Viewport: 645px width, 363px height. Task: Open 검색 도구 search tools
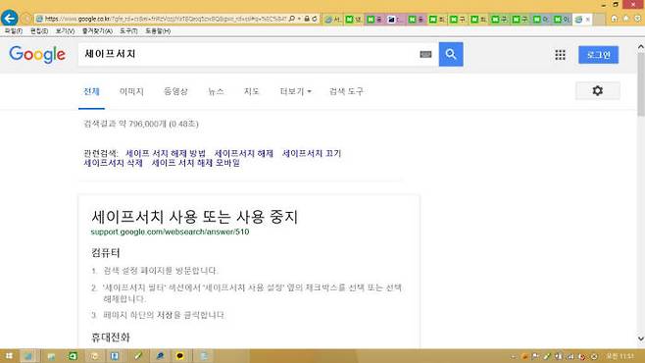click(346, 91)
